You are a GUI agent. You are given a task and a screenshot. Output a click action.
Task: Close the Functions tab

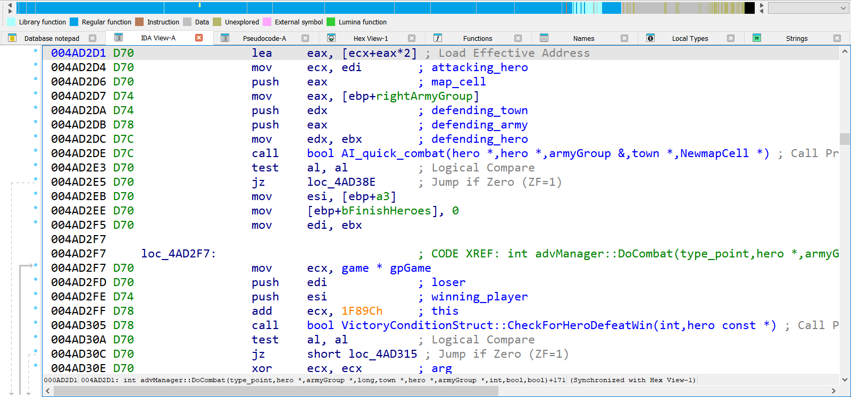coord(518,38)
